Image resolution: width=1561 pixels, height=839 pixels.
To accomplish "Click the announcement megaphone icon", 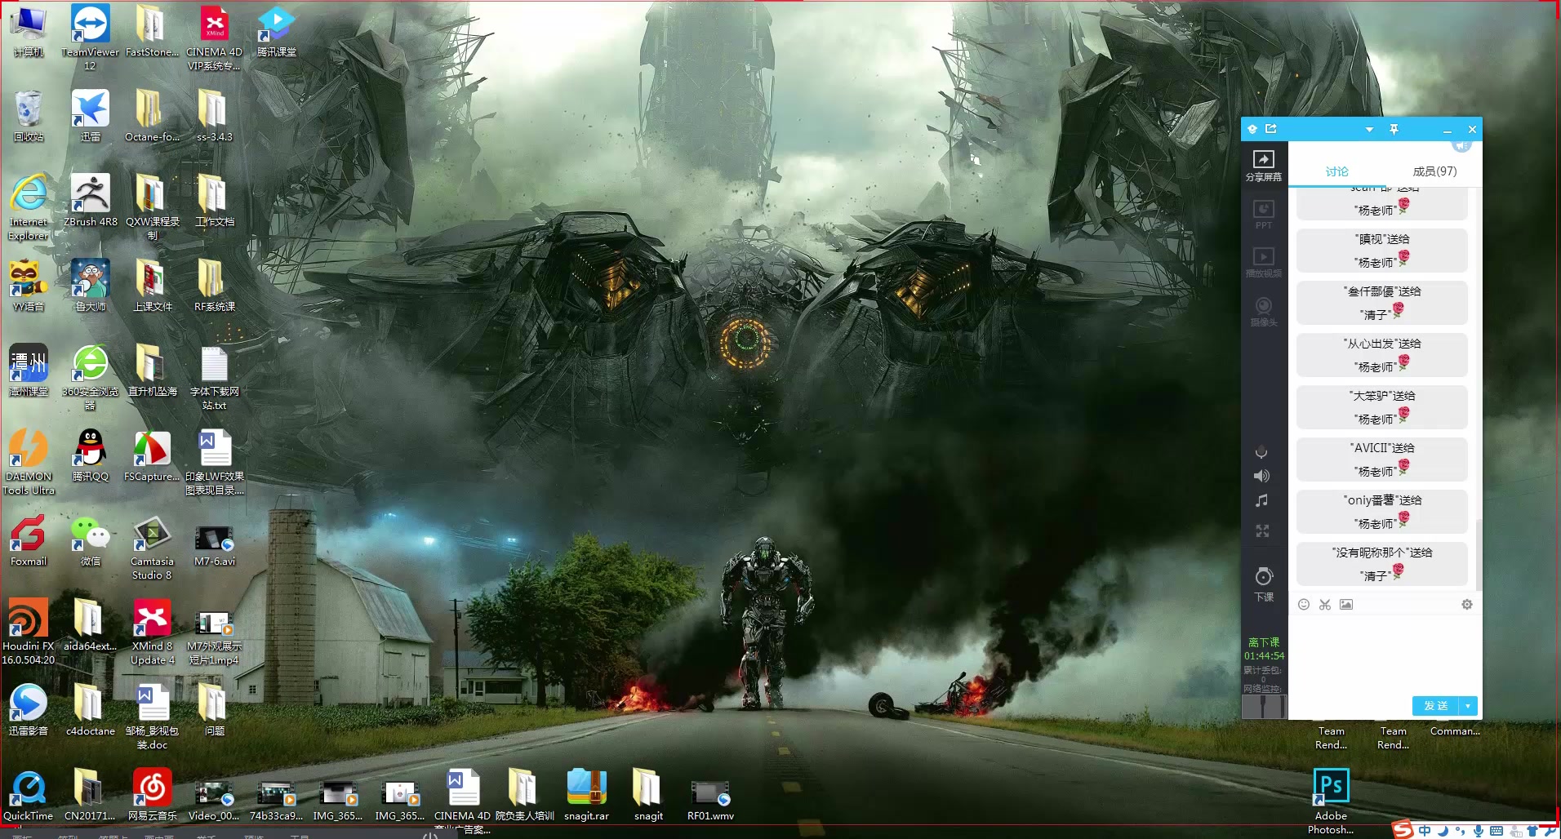I will tap(1461, 146).
